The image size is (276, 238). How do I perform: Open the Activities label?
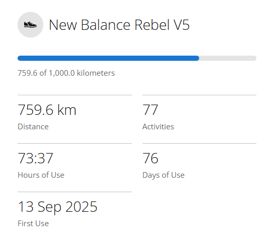[158, 127]
